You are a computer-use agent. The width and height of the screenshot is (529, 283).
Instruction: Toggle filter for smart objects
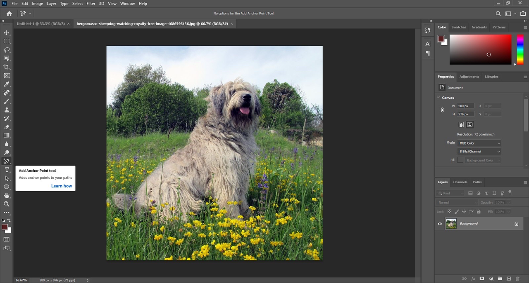(x=503, y=193)
